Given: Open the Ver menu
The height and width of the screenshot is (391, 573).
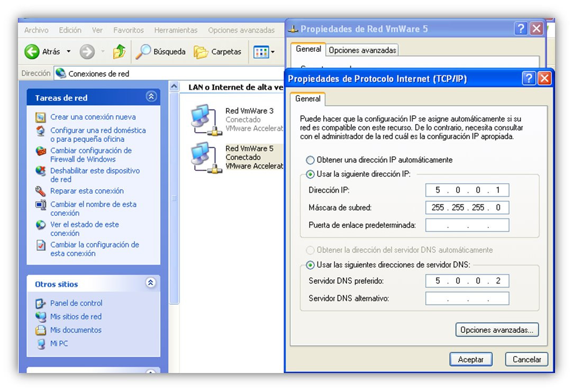Looking at the screenshot, I should point(97,30).
